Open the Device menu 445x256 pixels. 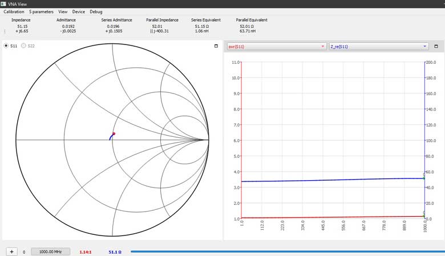(x=78, y=11)
